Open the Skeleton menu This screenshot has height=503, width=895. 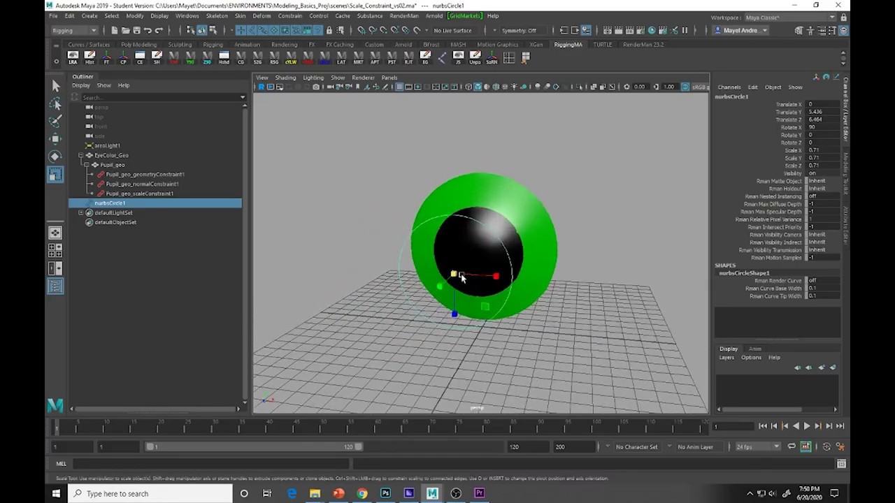(x=217, y=15)
